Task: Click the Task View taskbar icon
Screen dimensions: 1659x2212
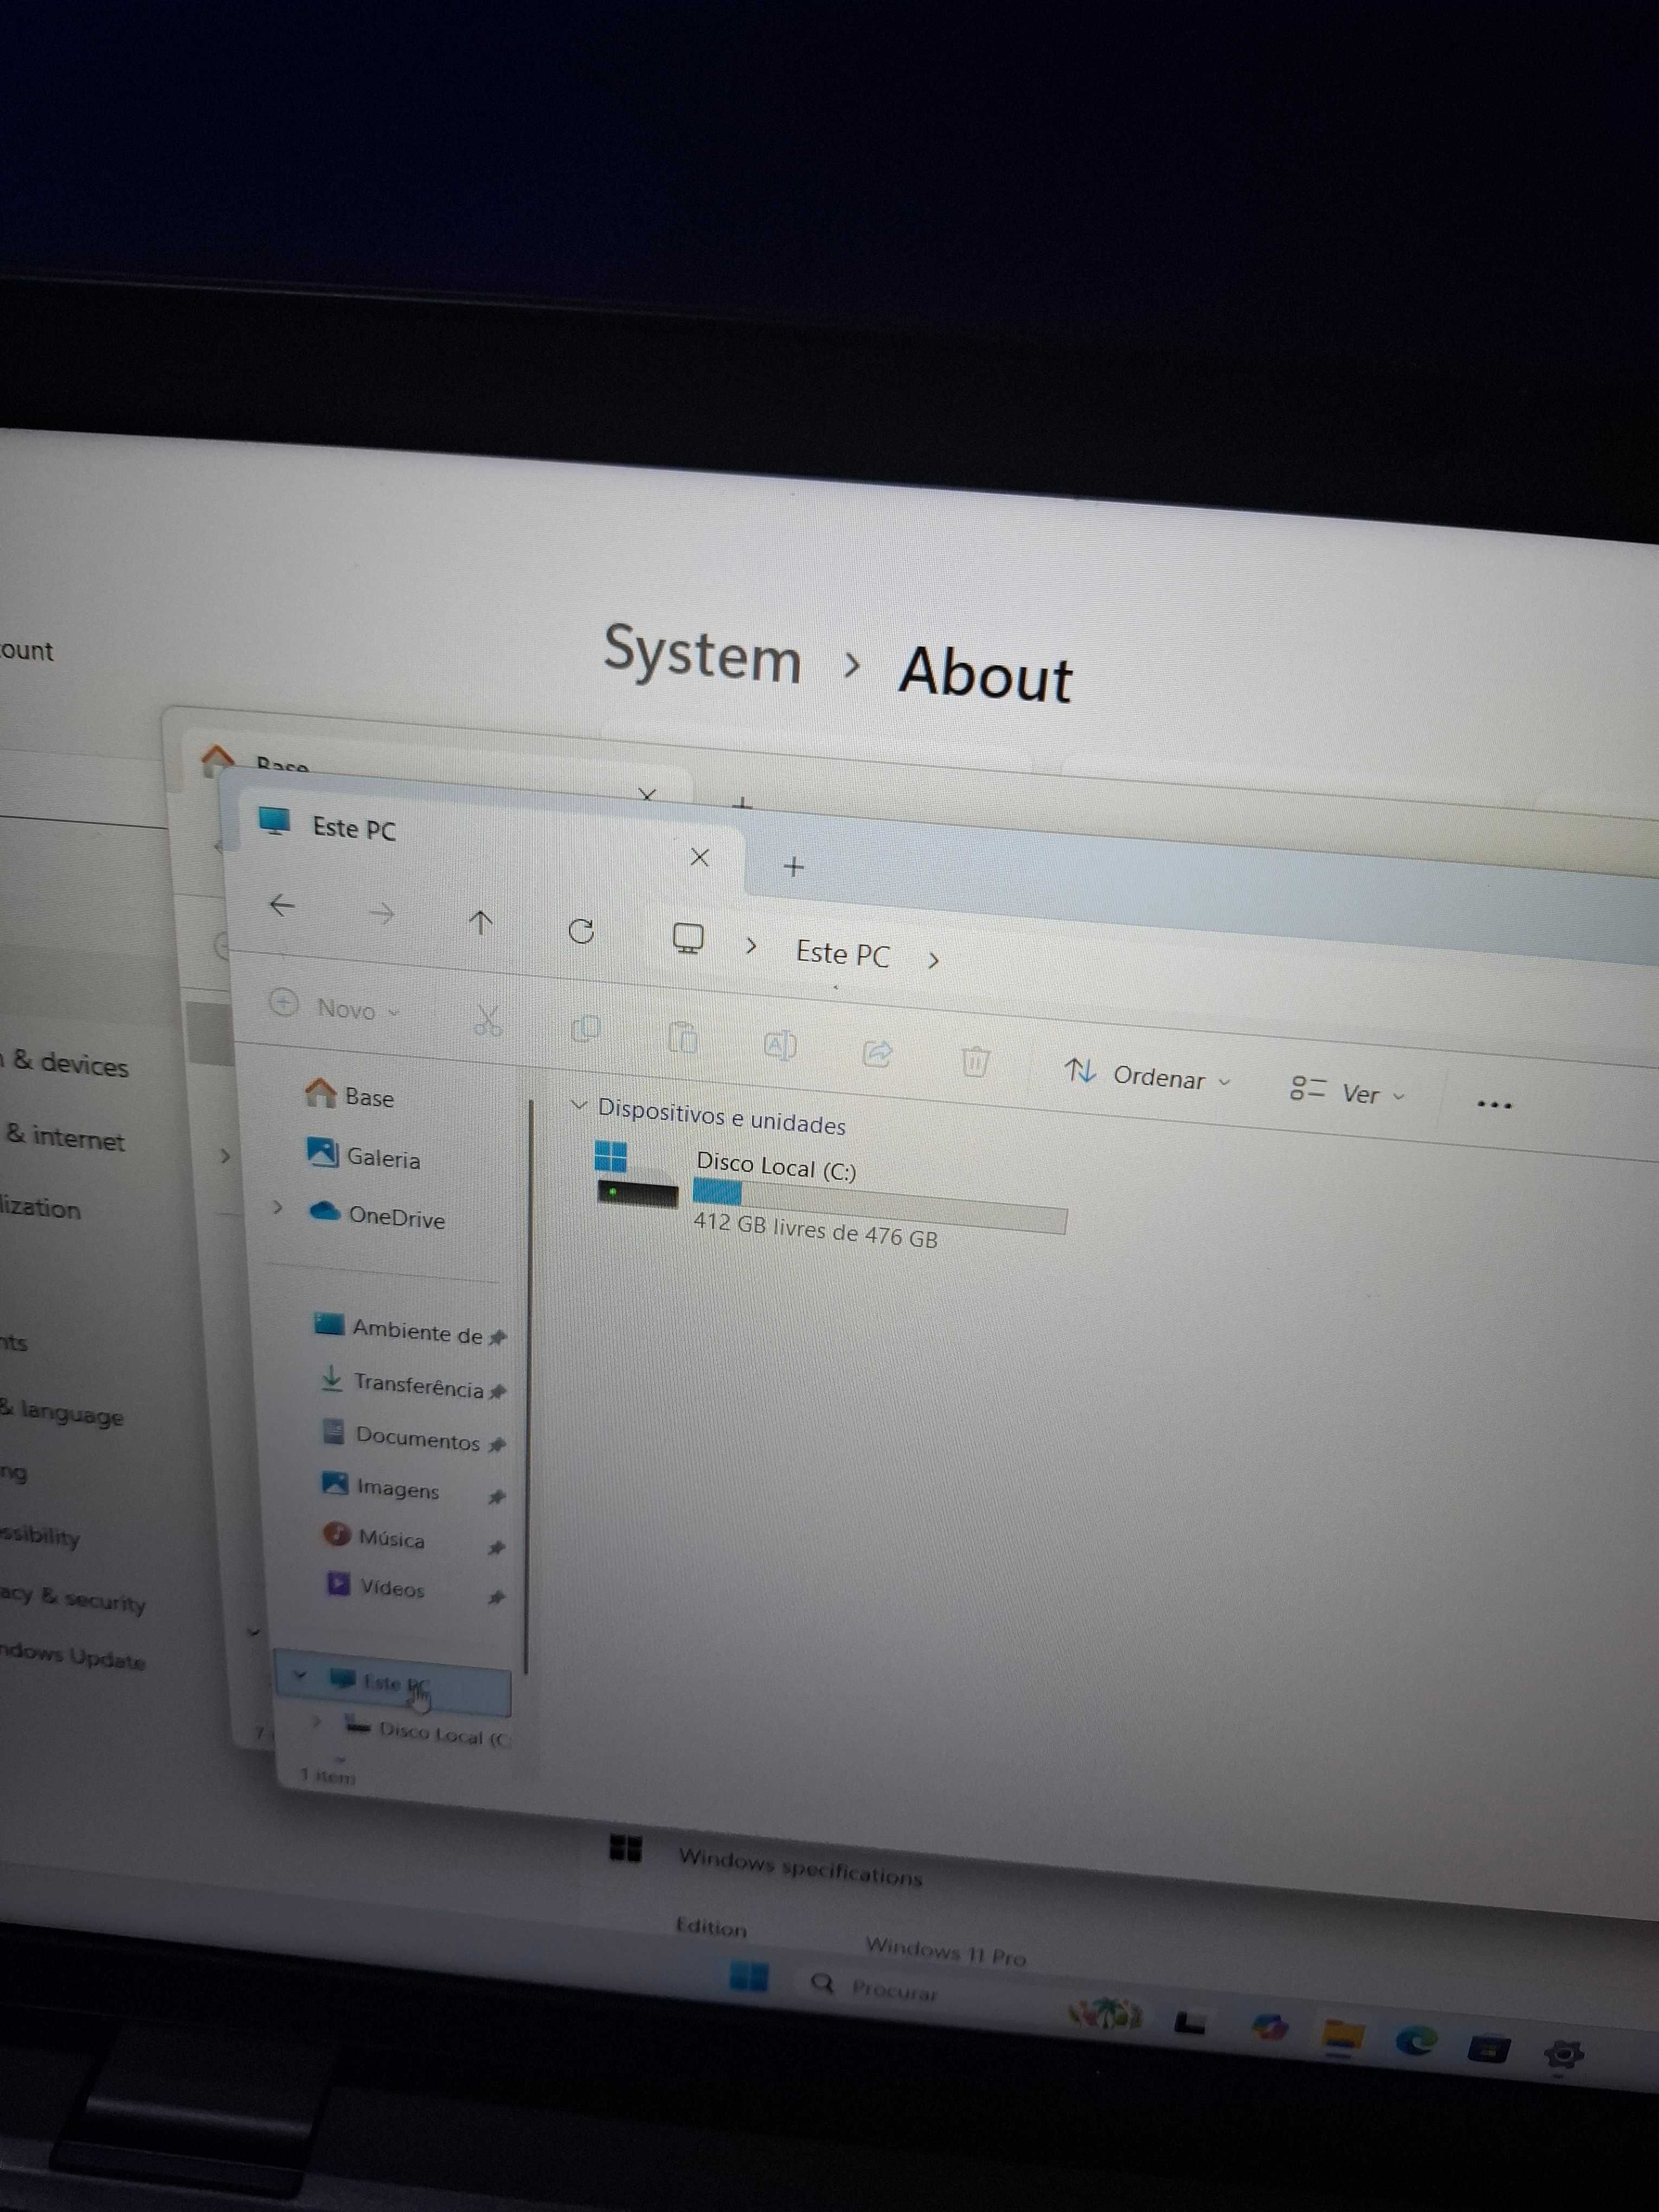Action: pyautogui.click(x=1190, y=2022)
